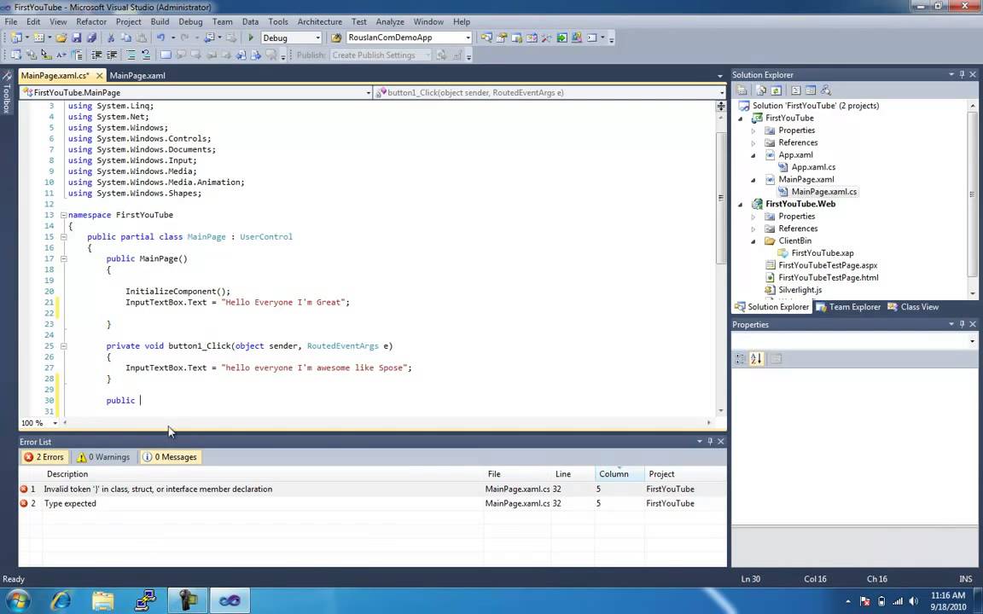
Task: Click the Toggle Bookmark icon
Action: coord(166,55)
